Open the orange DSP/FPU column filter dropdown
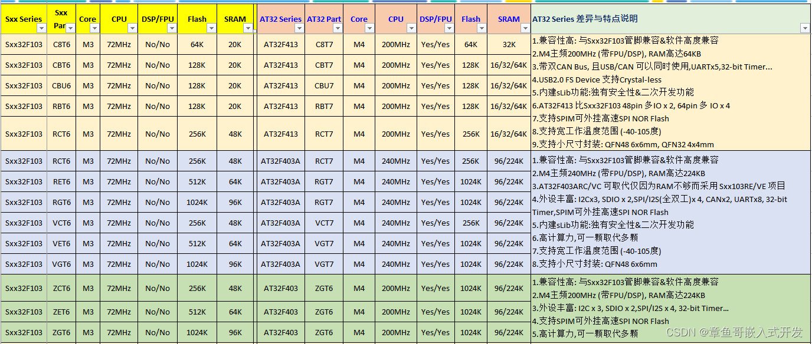This screenshot has height=344, width=812. [x=449, y=28]
